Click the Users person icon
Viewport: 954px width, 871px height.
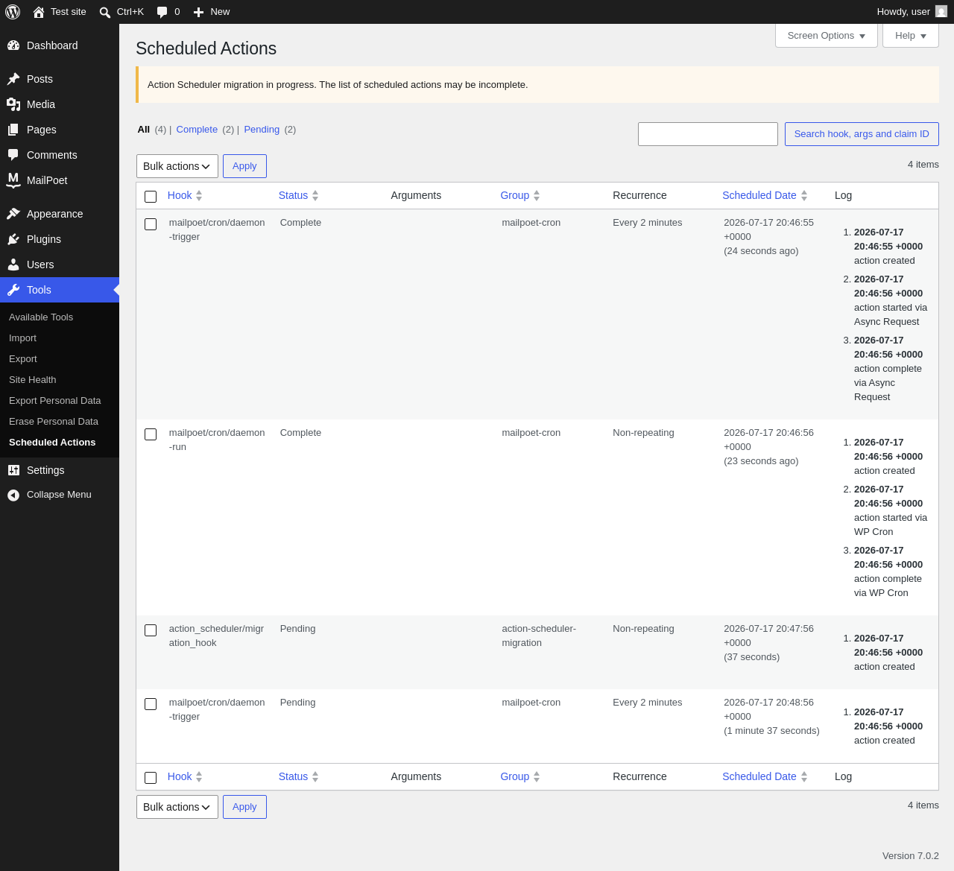pos(13,265)
